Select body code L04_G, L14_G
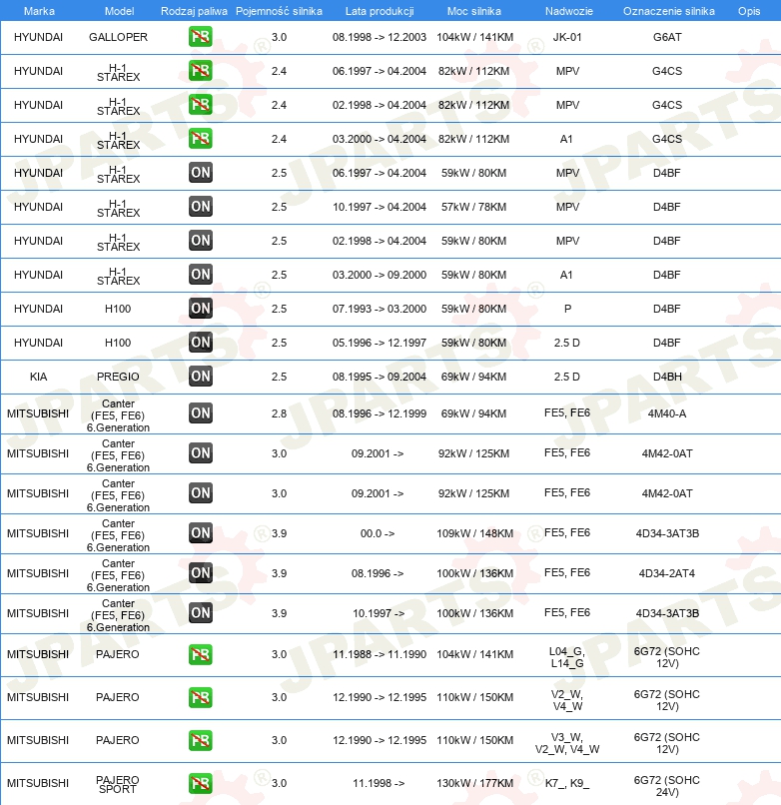This screenshot has height=805, width=781. pos(567,657)
